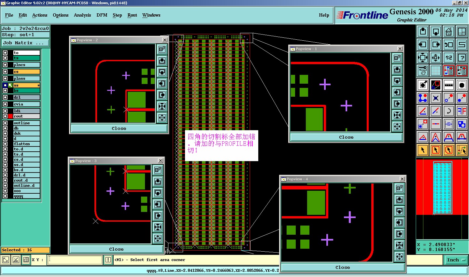Click the snap-to-center X icon
The height and width of the screenshot is (277, 469).
coord(436,98)
